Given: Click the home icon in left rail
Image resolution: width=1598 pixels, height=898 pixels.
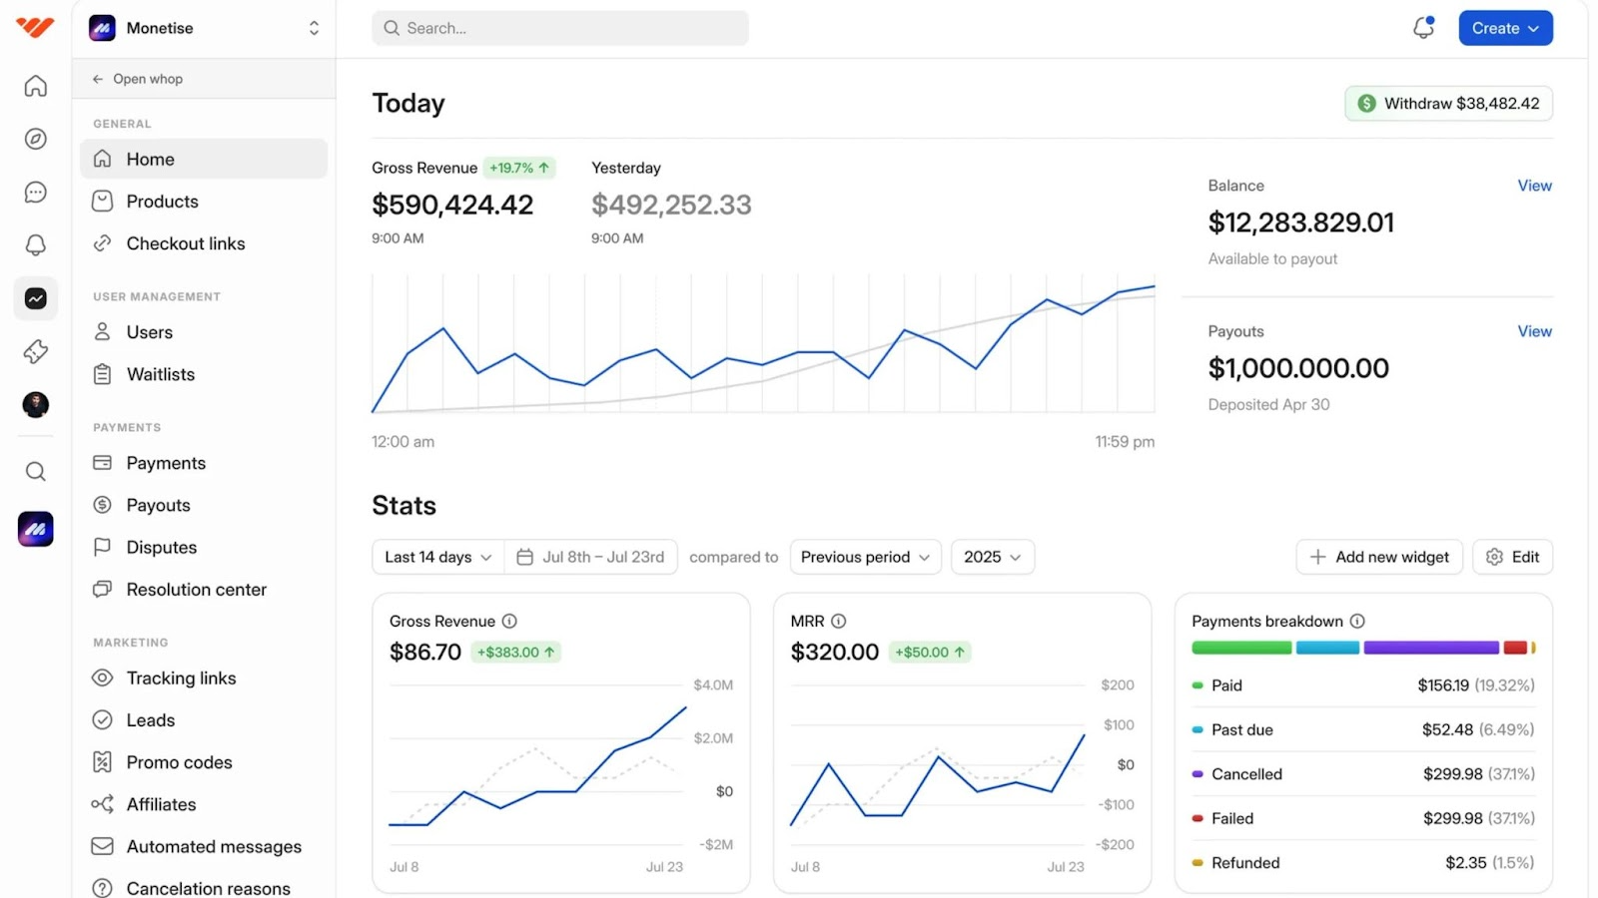Looking at the screenshot, I should tap(36, 87).
